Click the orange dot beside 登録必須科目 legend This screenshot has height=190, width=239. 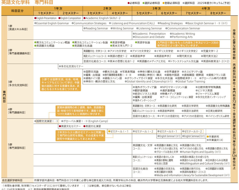pyautogui.click(x=163, y=3)
